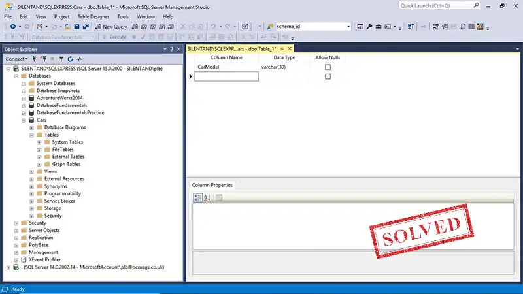Click the Disconnect plug icon in Object Explorer

coord(43,59)
